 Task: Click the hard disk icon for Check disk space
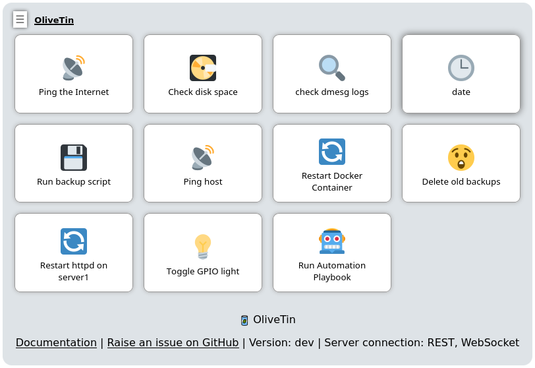pos(203,67)
